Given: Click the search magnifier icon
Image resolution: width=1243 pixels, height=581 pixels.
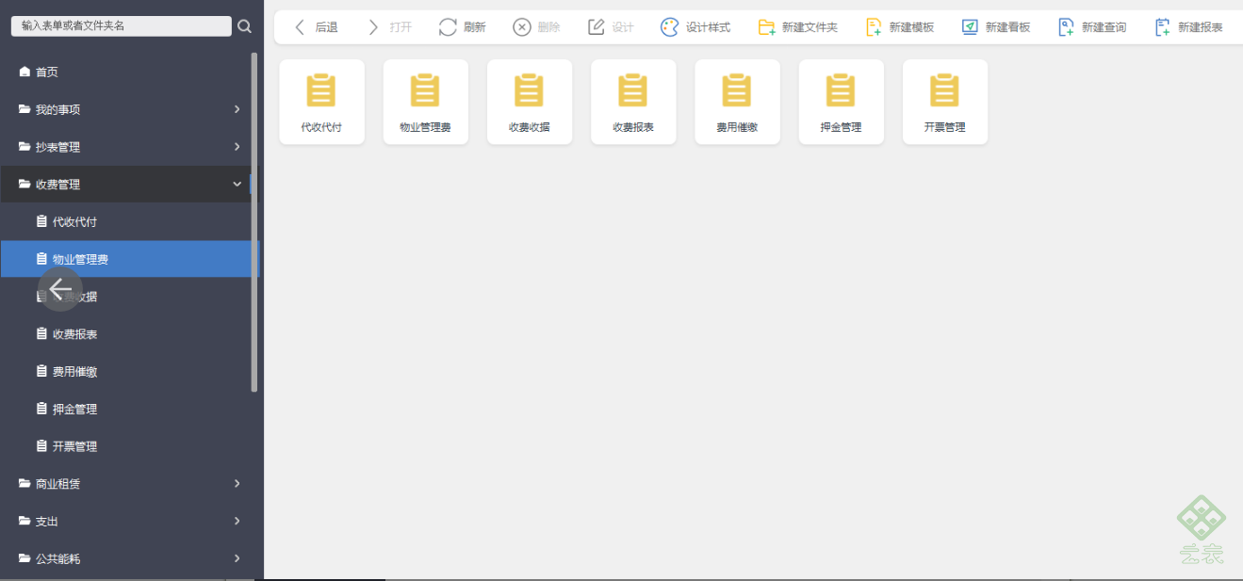Looking at the screenshot, I should (x=245, y=26).
